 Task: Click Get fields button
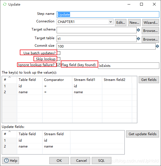tap(149, 80)
